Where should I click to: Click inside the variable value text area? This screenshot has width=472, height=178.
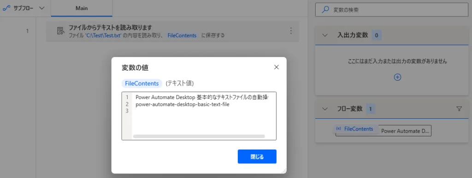click(x=199, y=116)
